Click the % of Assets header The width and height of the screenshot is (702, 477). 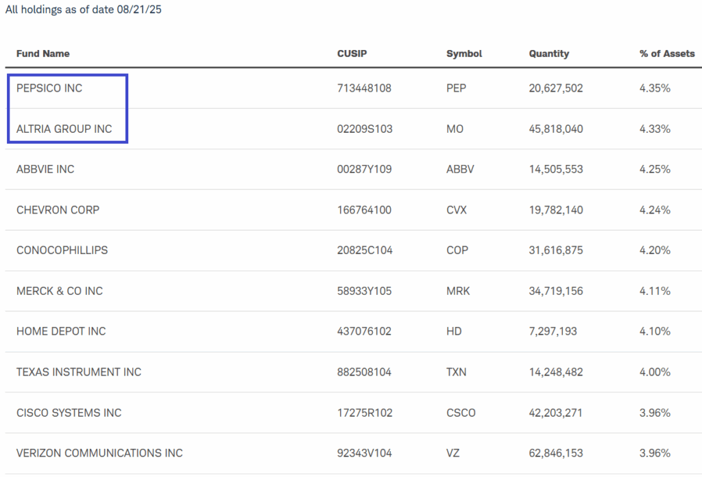667,53
